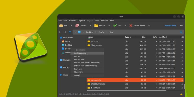Expand the Test button dropdown arrow
Image resolution: width=194 pixels, height=97 pixels.
125,26
